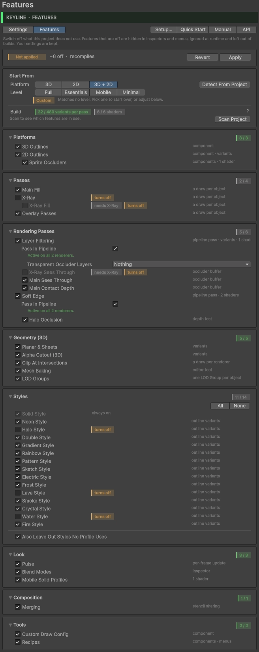Toggle the Overlay Passes checkbox
The height and width of the screenshot is (652, 259).
pyautogui.click(x=18, y=213)
